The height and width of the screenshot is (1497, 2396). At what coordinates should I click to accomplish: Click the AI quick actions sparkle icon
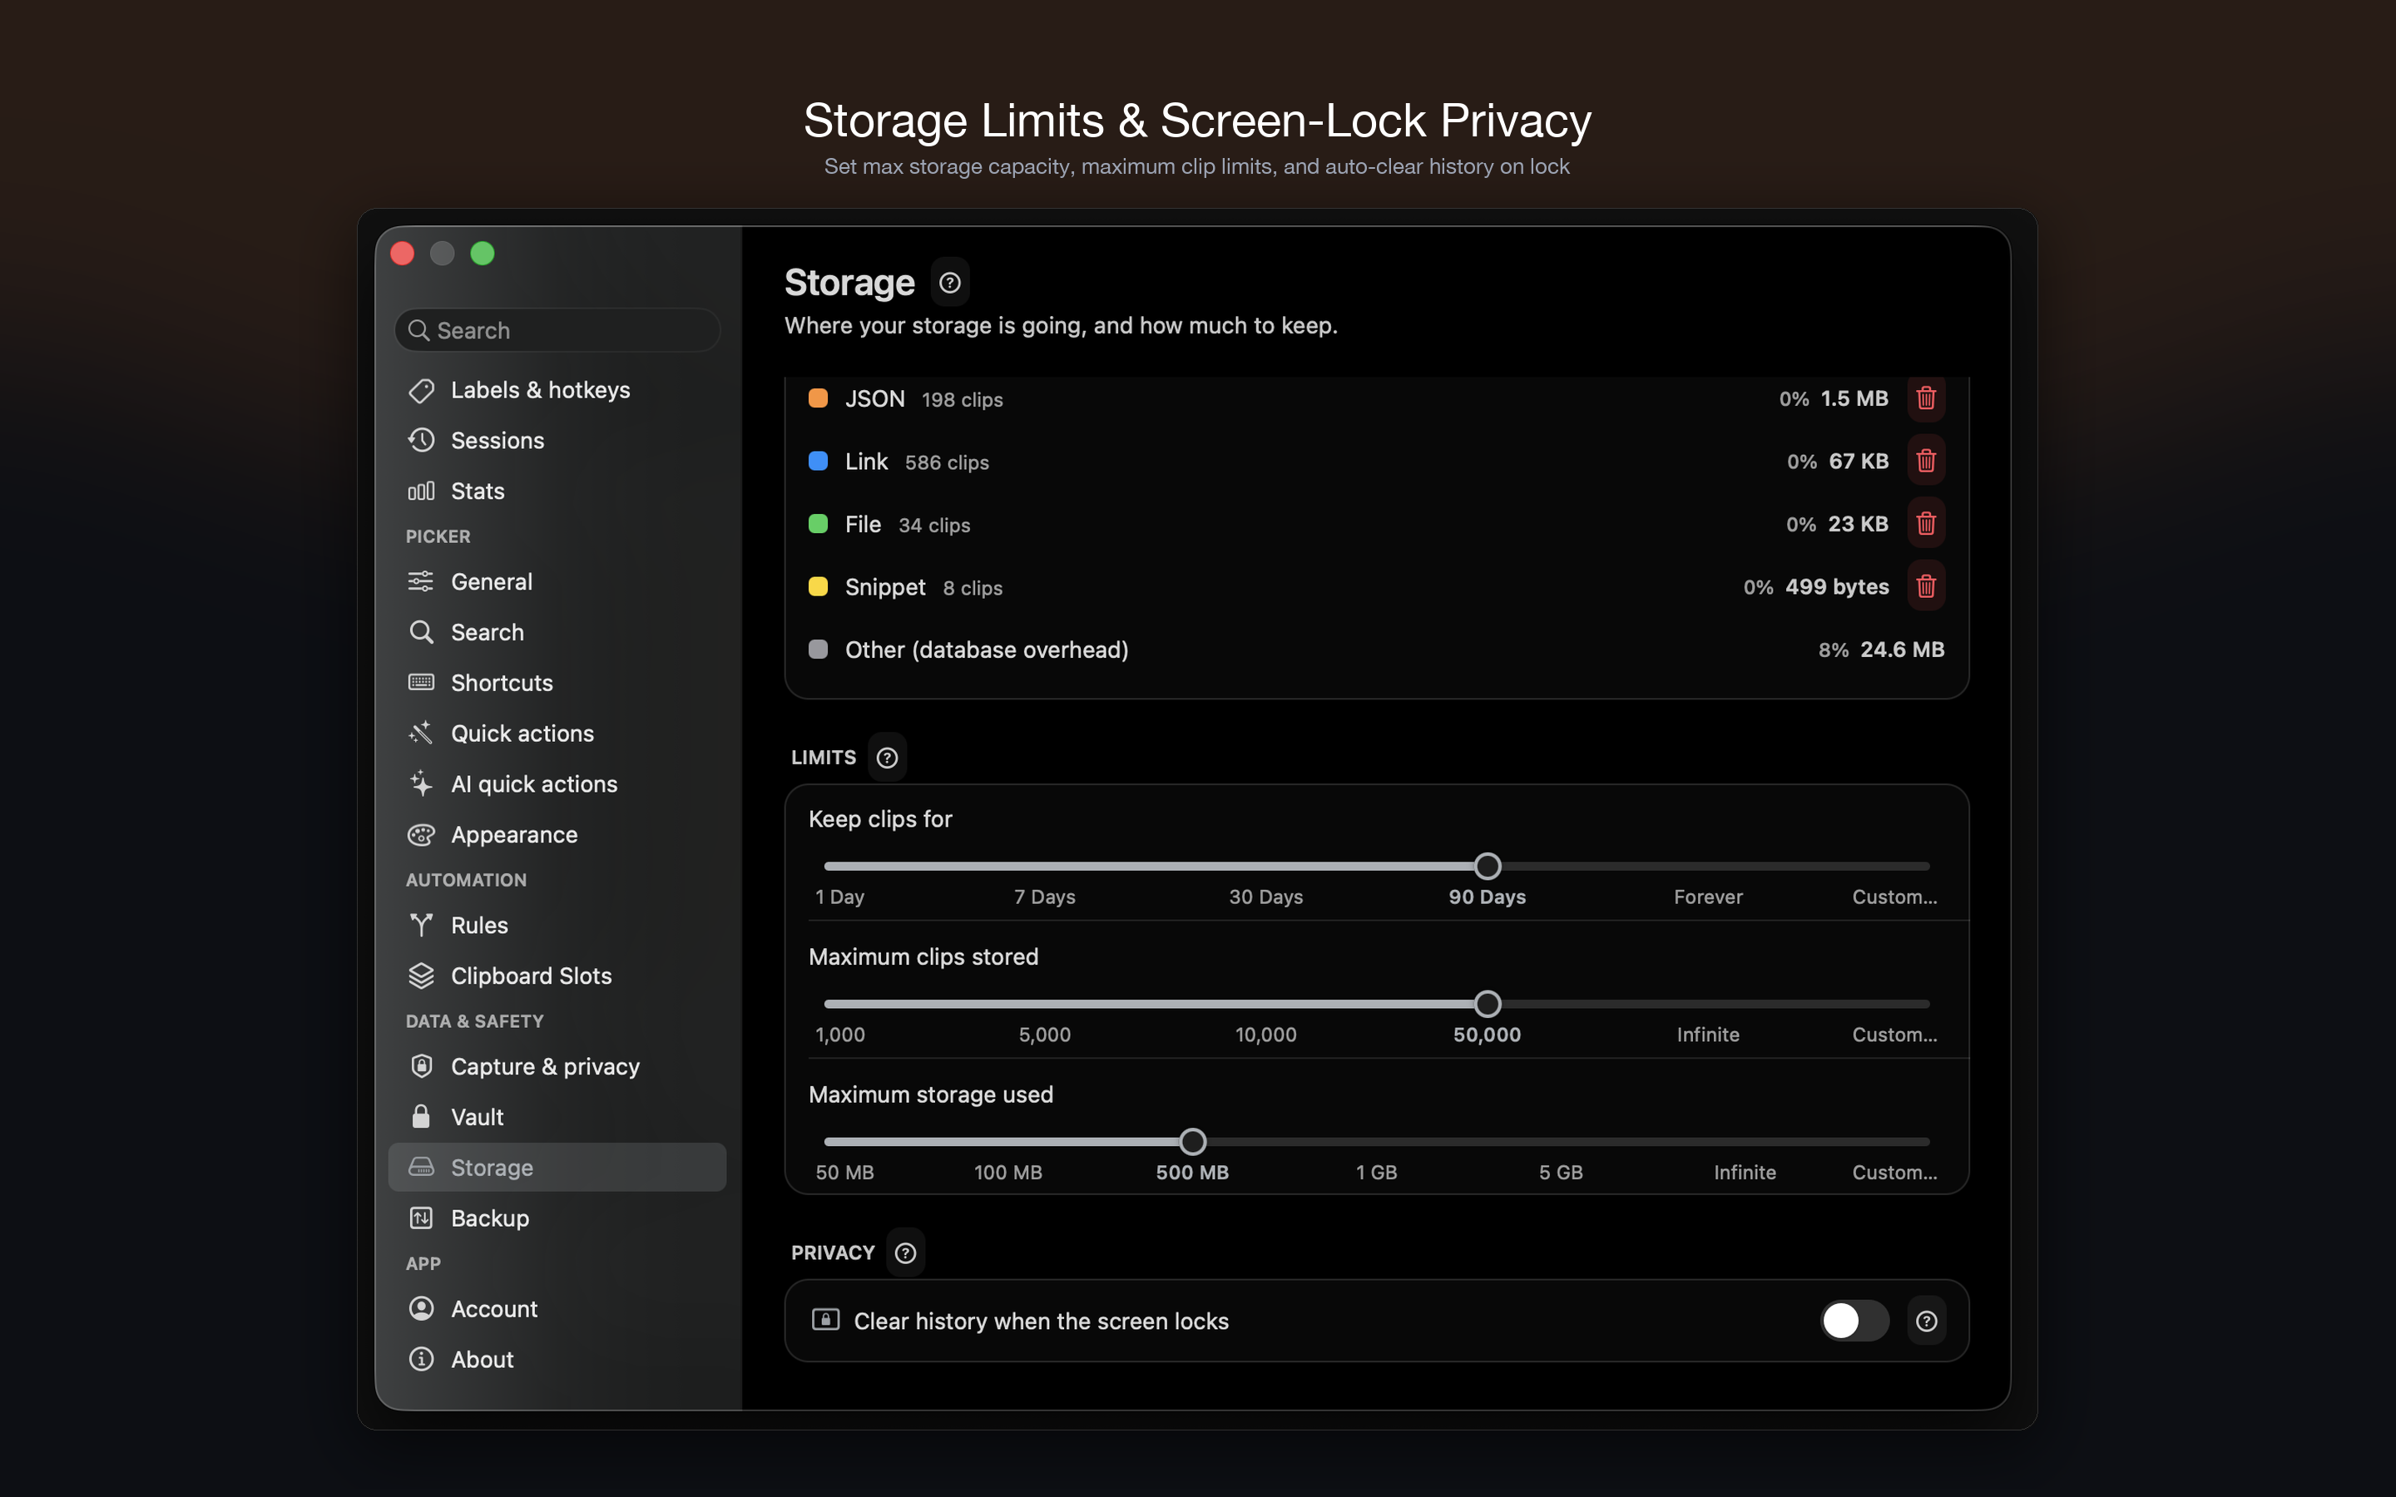tap(421, 783)
